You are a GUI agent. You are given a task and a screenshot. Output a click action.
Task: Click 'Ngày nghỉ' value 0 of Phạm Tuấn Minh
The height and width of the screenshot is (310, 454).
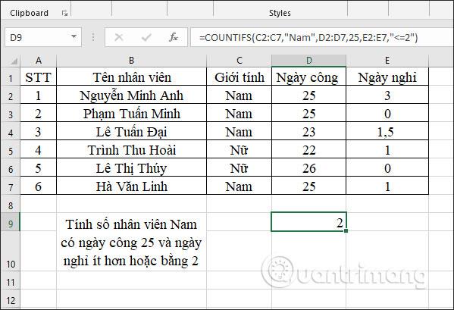tap(387, 114)
